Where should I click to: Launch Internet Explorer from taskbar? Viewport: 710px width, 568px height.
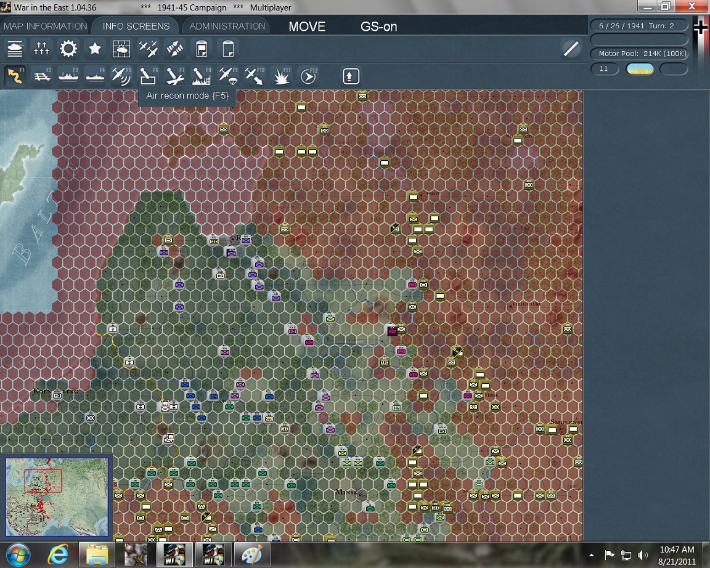58,555
